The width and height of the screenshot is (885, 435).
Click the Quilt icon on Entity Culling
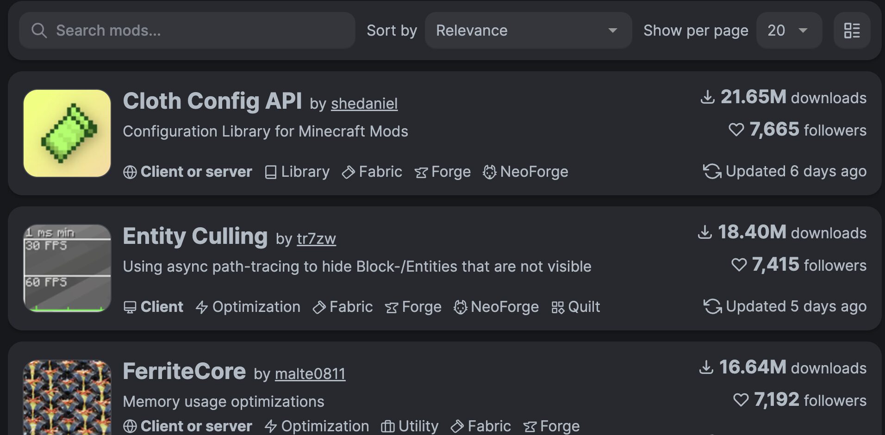558,307
